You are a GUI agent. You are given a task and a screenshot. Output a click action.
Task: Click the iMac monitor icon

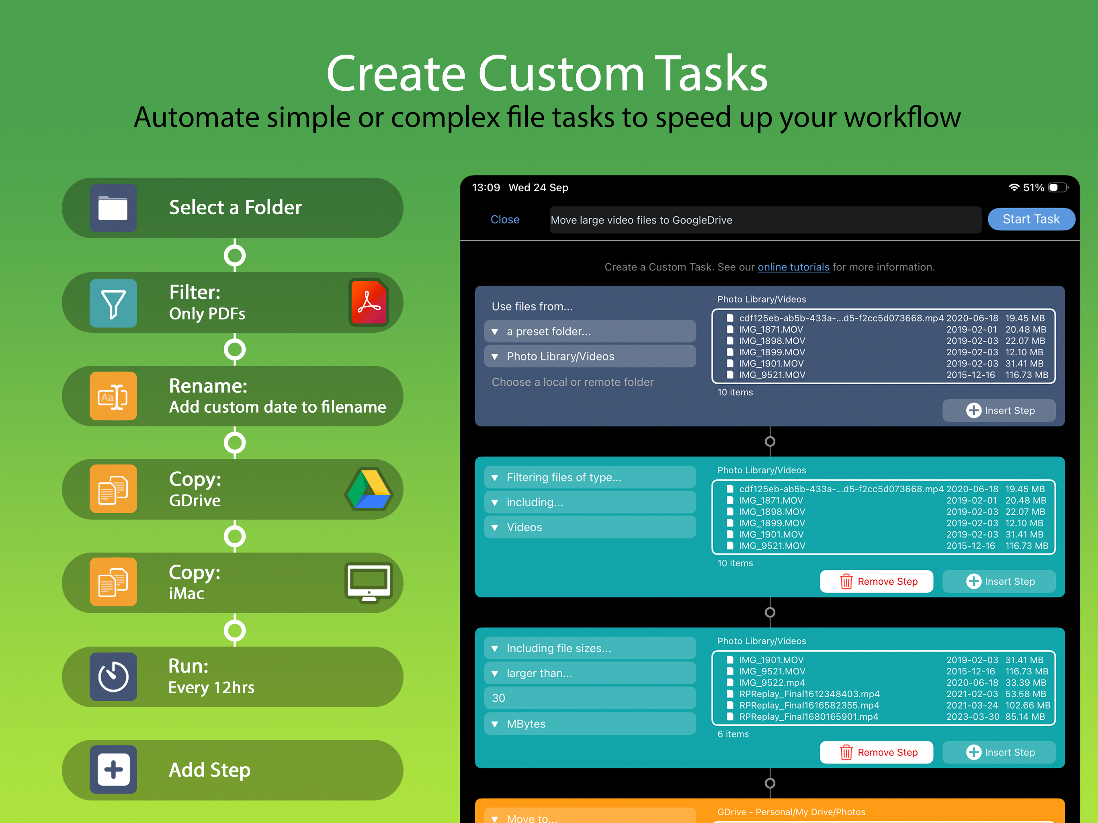[x=368, y=582]
